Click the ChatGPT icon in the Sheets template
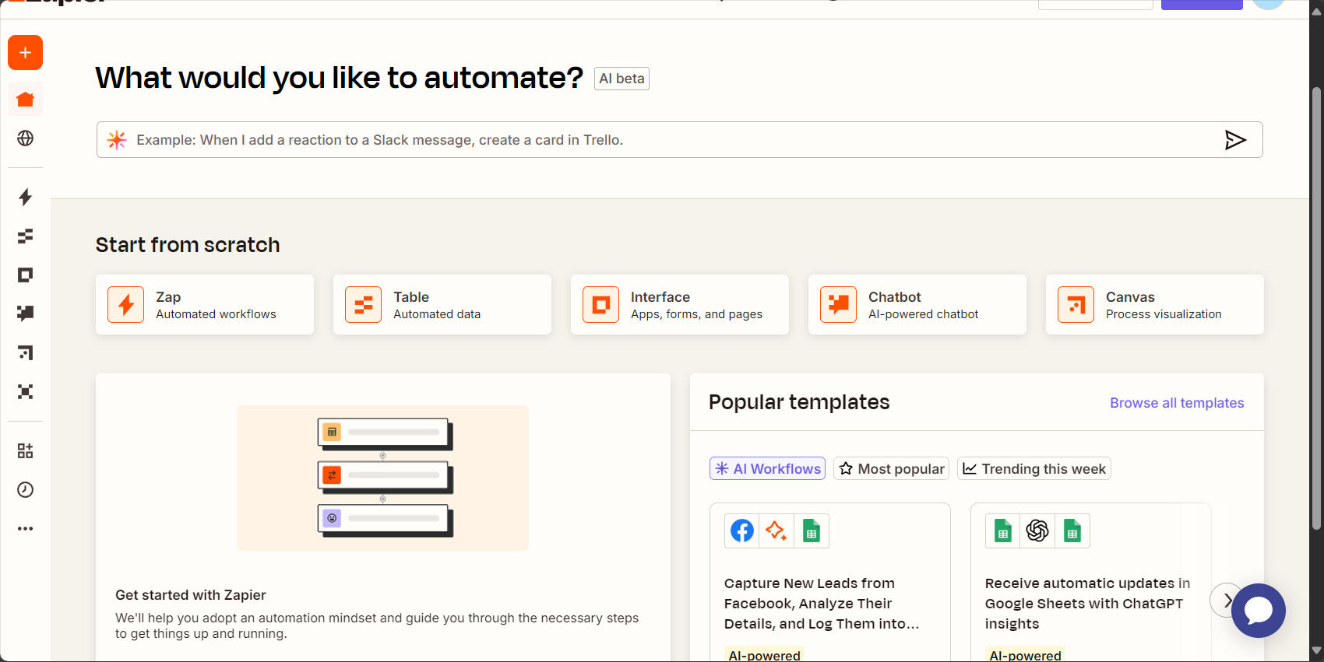Screen dimensions: 1324x662 [1037, 531]
